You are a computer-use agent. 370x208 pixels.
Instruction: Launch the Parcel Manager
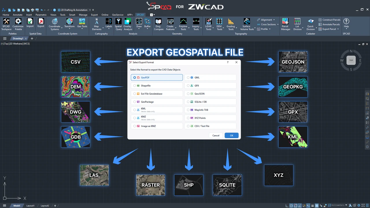point(285,24)
